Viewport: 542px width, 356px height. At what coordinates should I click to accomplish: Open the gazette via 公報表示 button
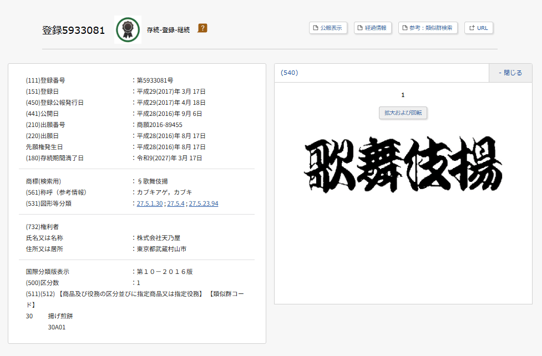coord(328,27)
